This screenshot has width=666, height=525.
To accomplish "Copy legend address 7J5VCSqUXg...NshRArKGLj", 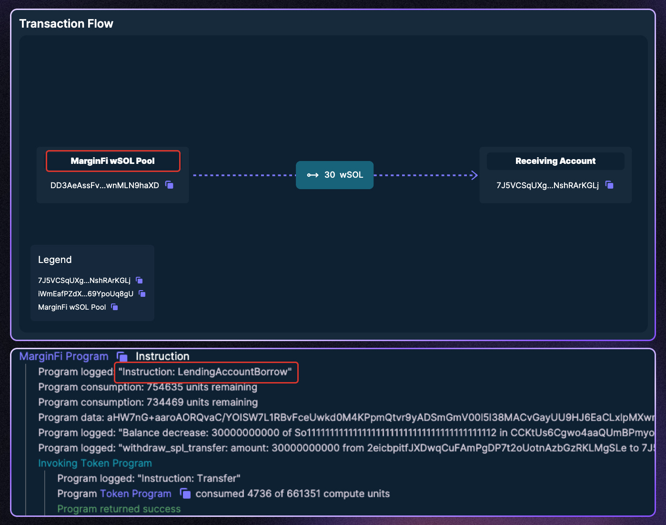I will pos(139,281).
